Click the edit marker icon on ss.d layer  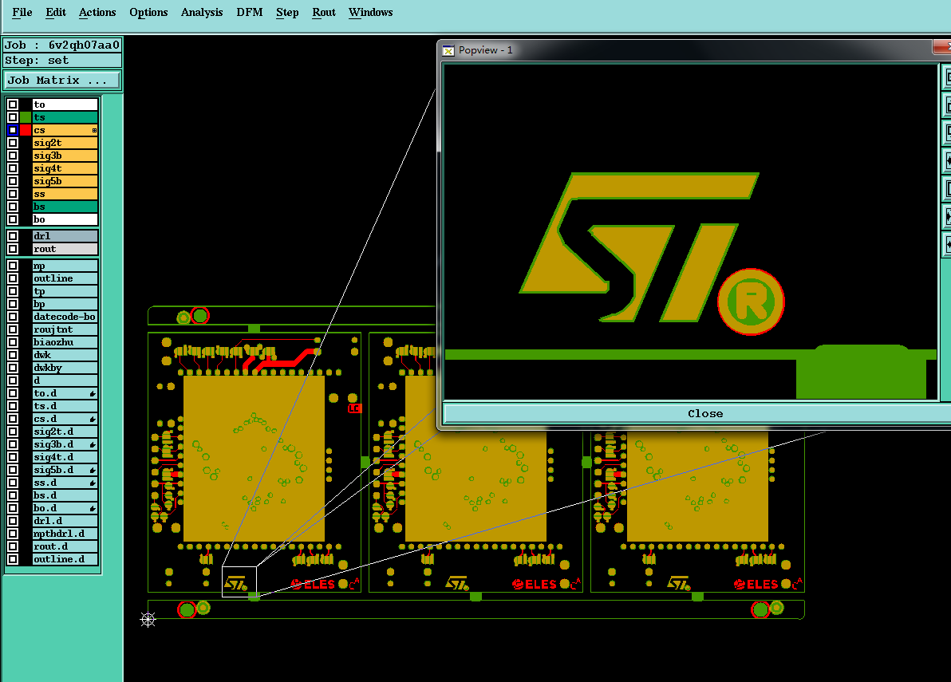point(93,483)
